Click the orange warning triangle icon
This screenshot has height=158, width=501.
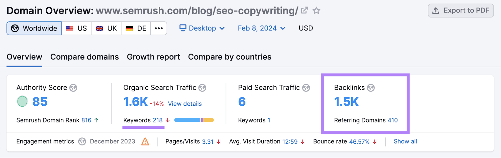click(x=145, y=141)
